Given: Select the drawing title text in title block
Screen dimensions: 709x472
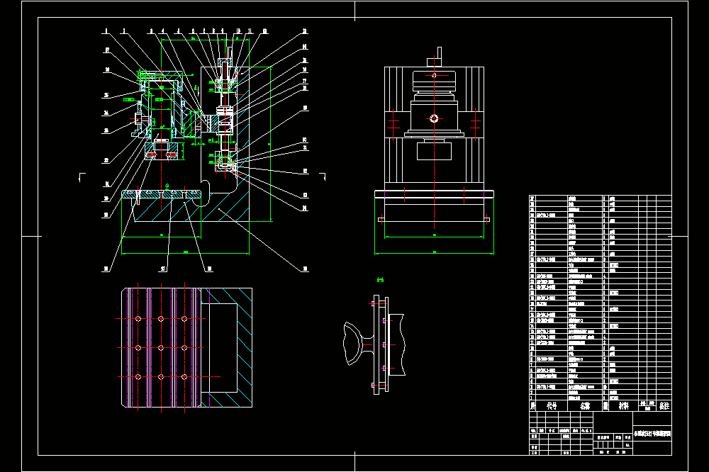Looking at the screenshot, I should pyautogui.click(x=652, y=434).
